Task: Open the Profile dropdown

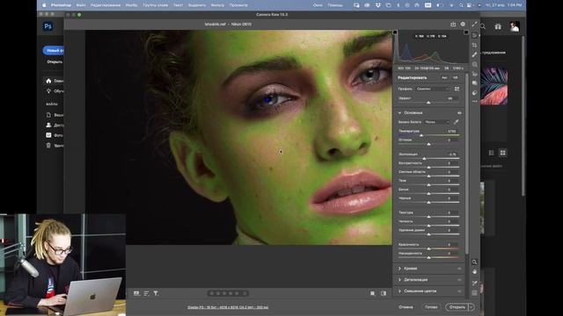Action: pos(433,89)
